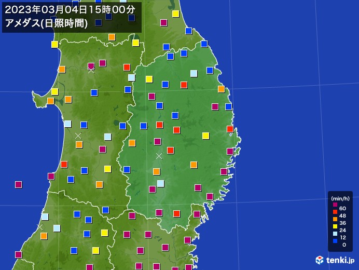
Task: Click the tenki.jp cube icon
Action: pyautogui.click(x=320, y=260)
